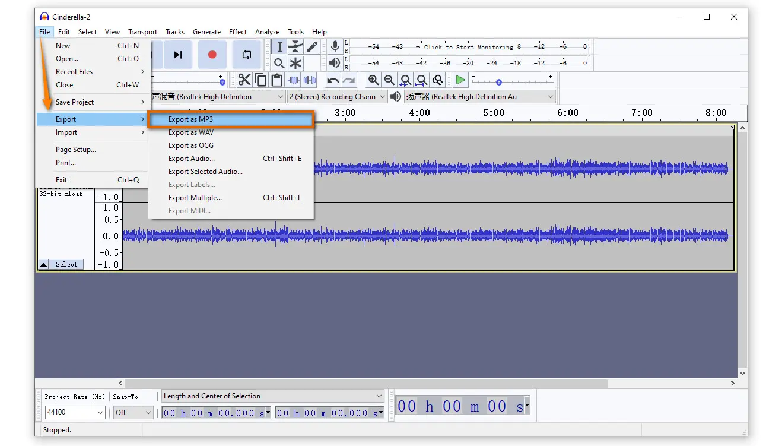
Task: Click the Trim audio outside selection icon
Action: pos(294,80)
